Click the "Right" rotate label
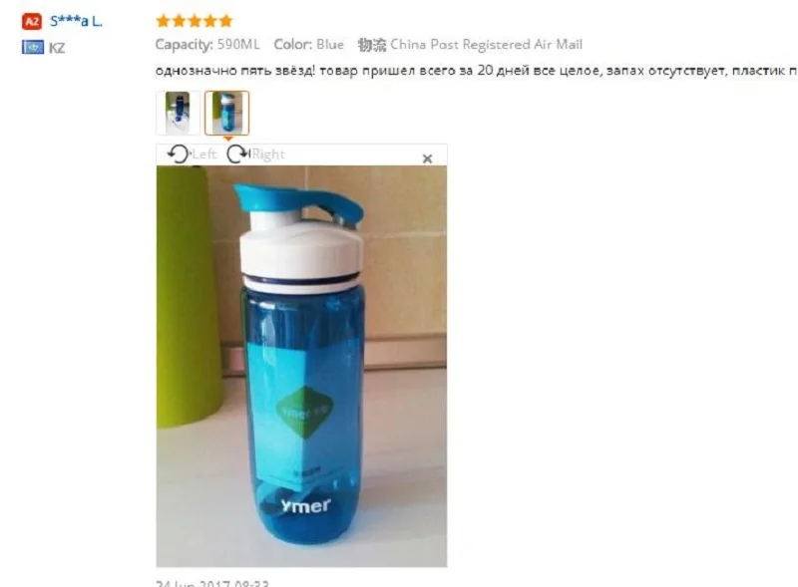This screenshot has height=587, width=798. click(x=268, y=154)
